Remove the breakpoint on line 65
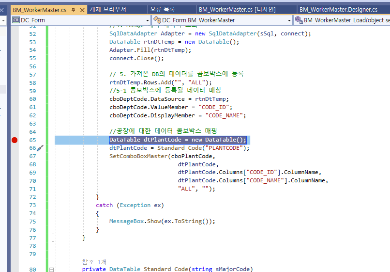Viewport: 390px width, 272px height. [15, 140]
